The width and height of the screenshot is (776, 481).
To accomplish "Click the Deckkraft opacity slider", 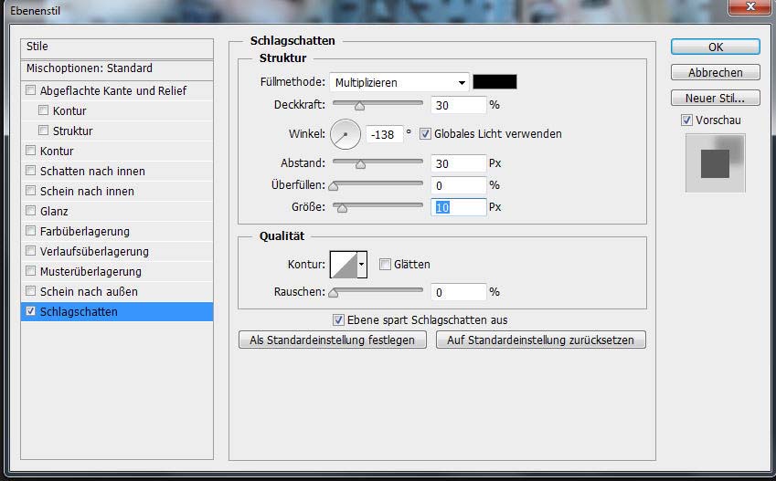I will coord(377,105).
